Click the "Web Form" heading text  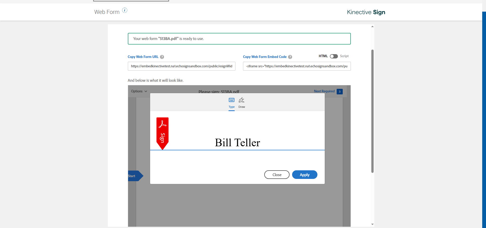107,12
